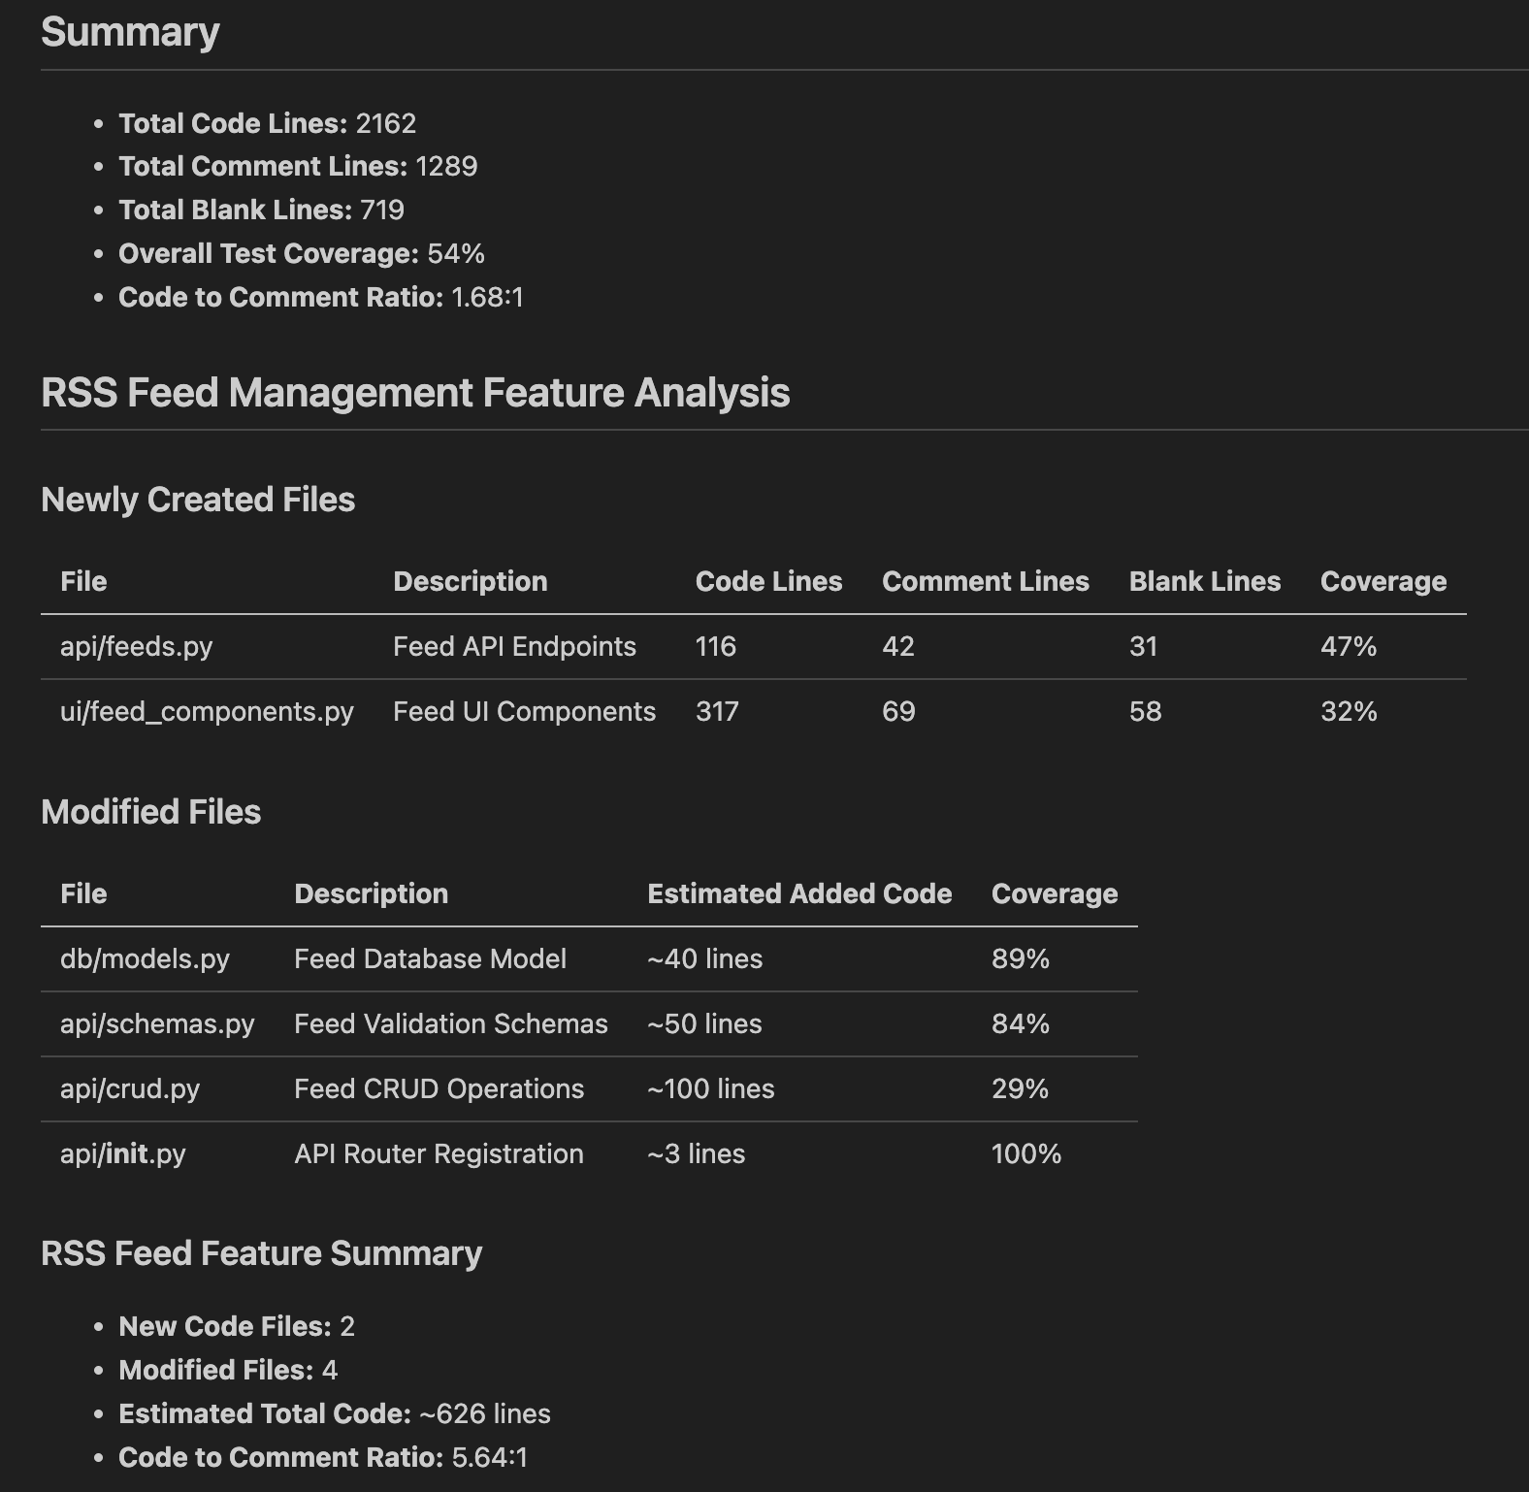Screen dimensions: 1529x1492
Task: Click the Overall Test Coverage entry
Action: 301,253
